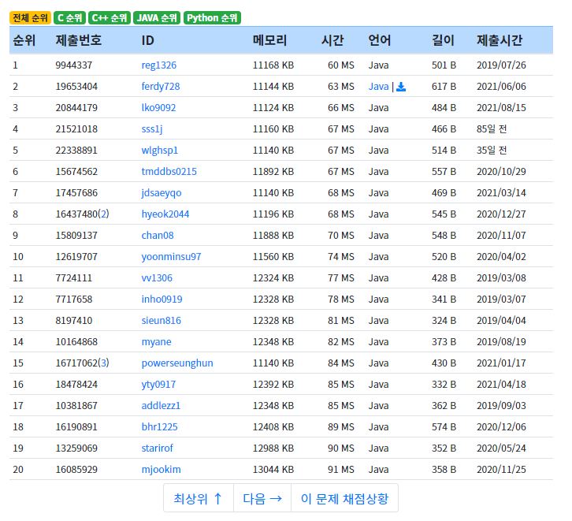The image size is (572, 521).
Task: Open user profile lko9092
Action: point(158,108)
